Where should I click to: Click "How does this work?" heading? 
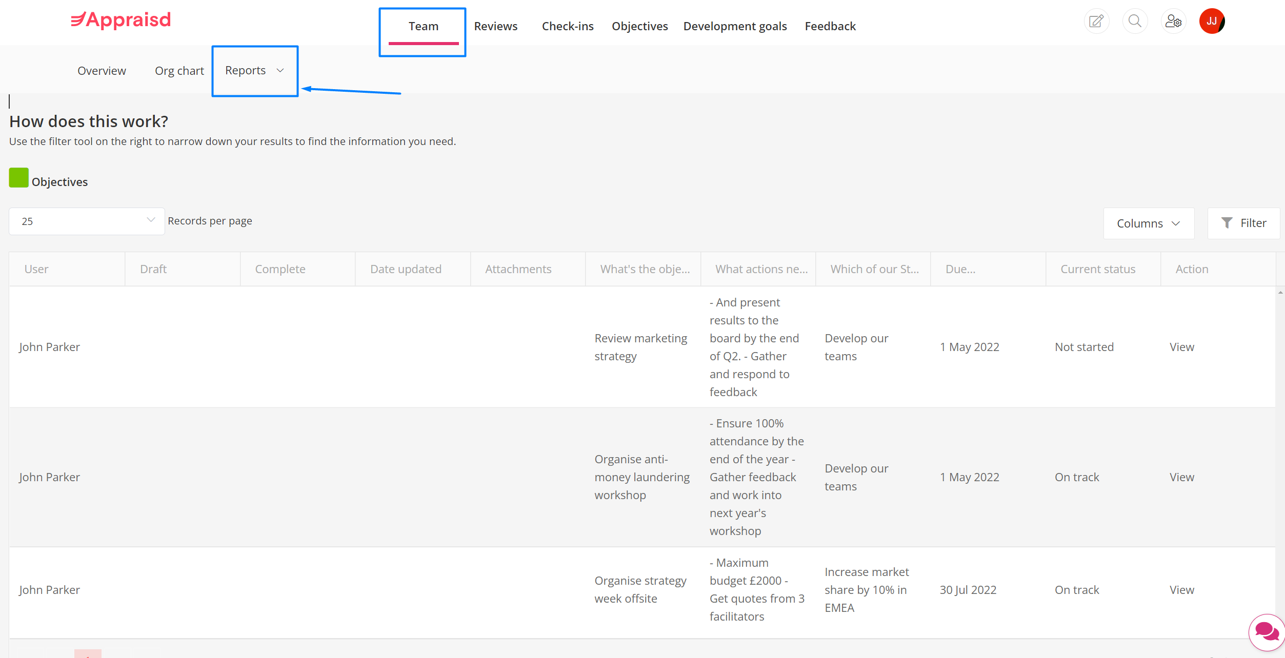tap(89, 121)
